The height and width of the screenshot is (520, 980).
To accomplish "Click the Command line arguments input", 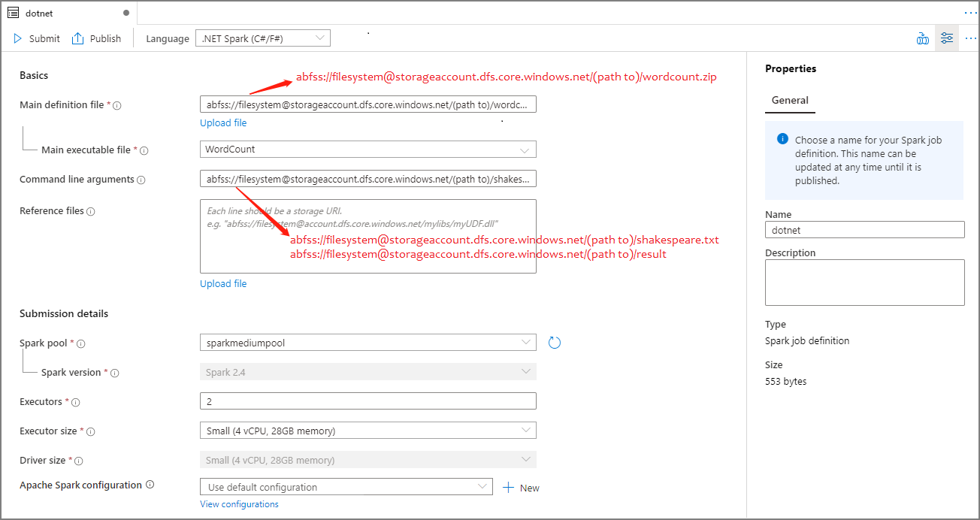I will pos(368,179).
